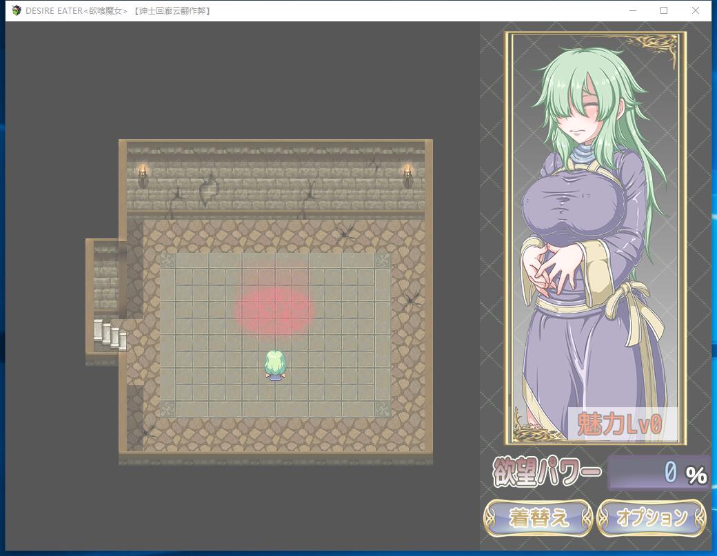
Task: Click the top-right ornate floor corner tile
Action: click(382, 261)
